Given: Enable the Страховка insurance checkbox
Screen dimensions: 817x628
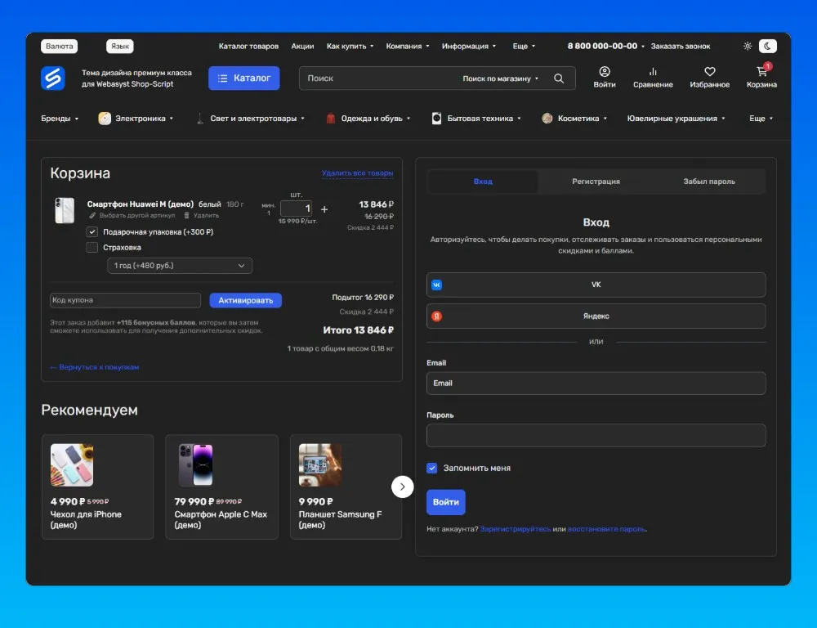Looking at the screenshot, I should tap(92, 248).
